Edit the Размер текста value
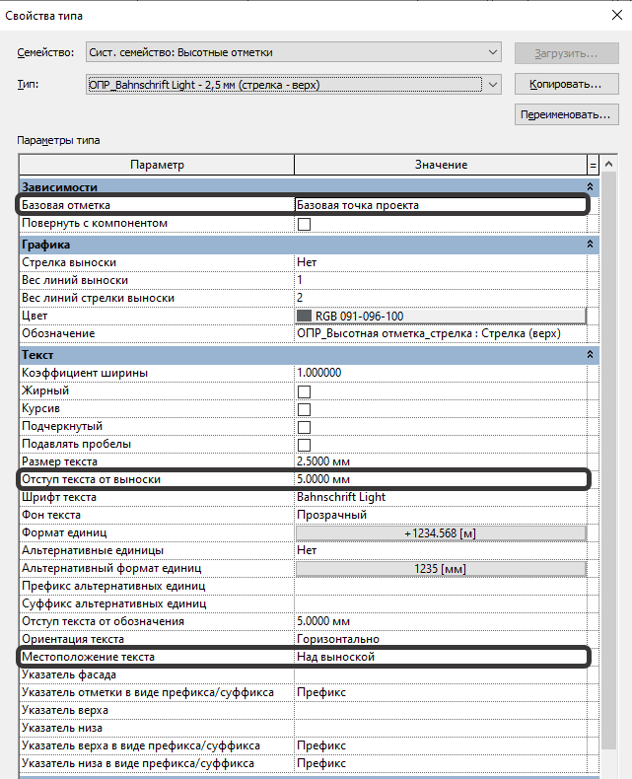This screenshot has width=632, height=779. point(441,461)
